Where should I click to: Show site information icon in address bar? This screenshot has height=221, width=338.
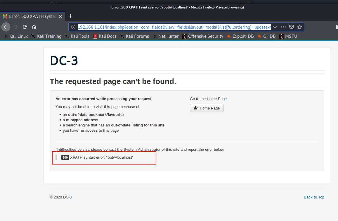tap(73, 27)
